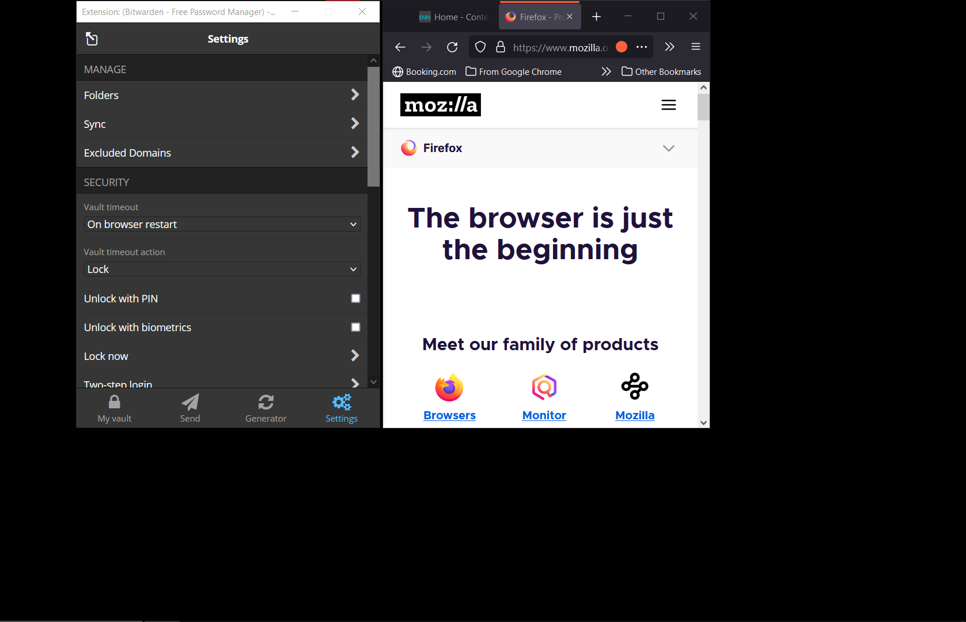Screen dimensions: 966x622
Task: Open My vault tab
Action: pyautogui.click(x=115, y=409)
